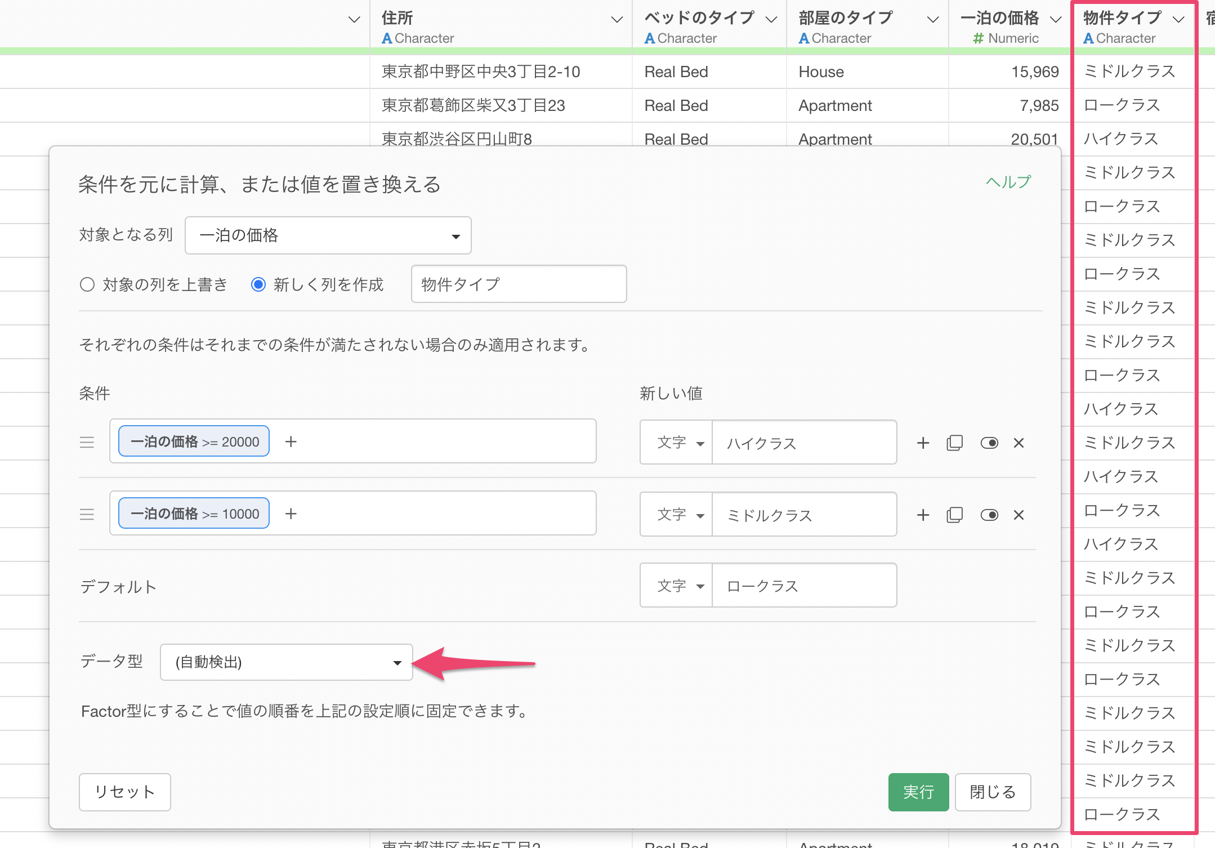Duplicate the ミドルクラス condition row
1215x848 pixels.
click(x=954, y=515)
